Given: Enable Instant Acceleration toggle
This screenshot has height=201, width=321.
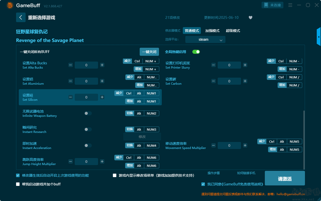Looking at the screenshot, I should (88, 145).
